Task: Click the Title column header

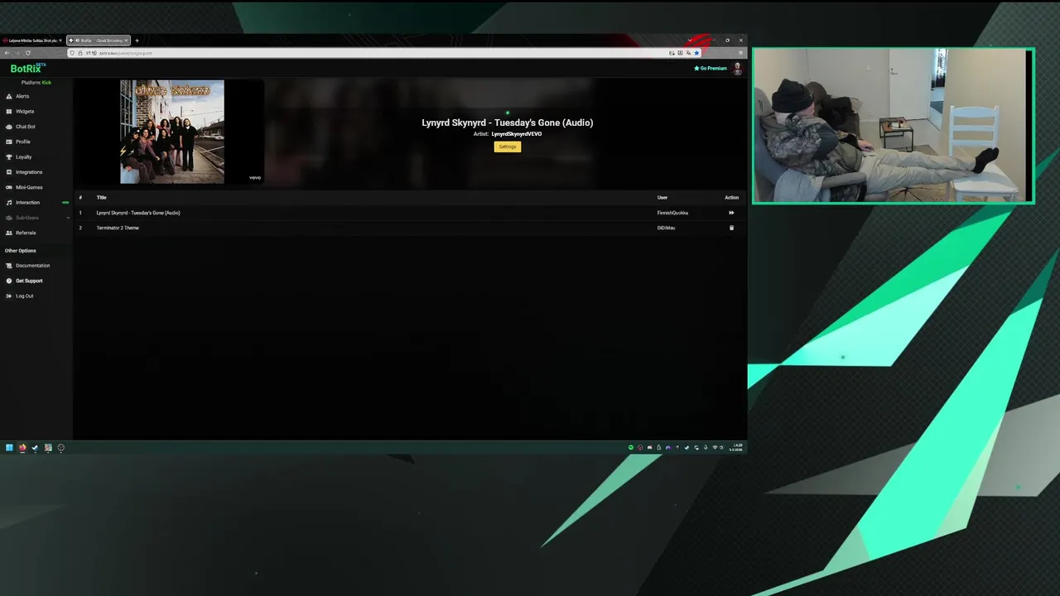Action: pos(101,198)
